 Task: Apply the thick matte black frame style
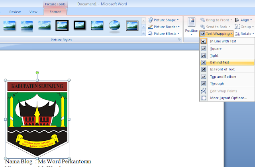(x=80, y=25)
